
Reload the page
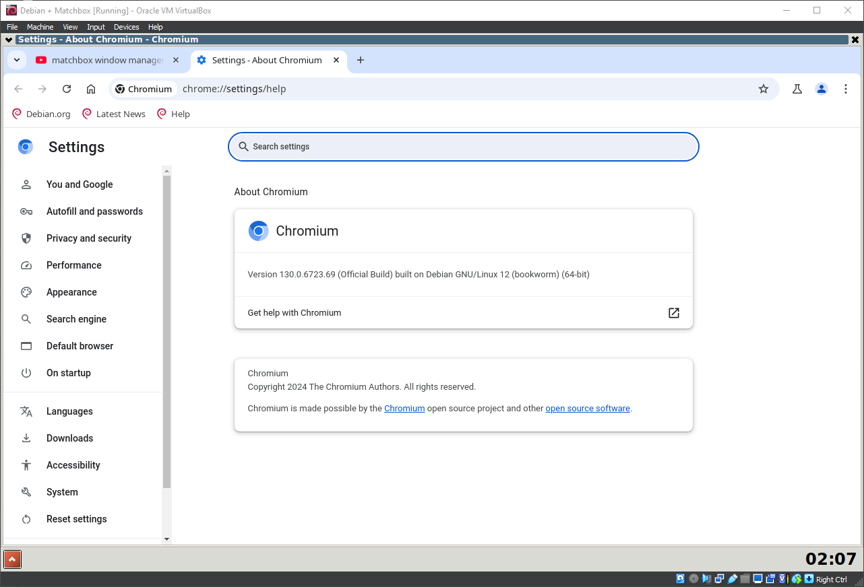tap(66, 88)
